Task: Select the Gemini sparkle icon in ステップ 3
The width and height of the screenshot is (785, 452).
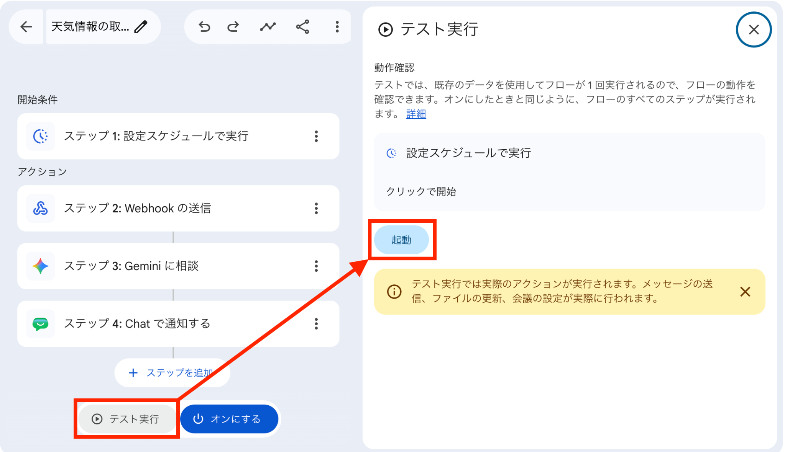Action: pos(40,266)
